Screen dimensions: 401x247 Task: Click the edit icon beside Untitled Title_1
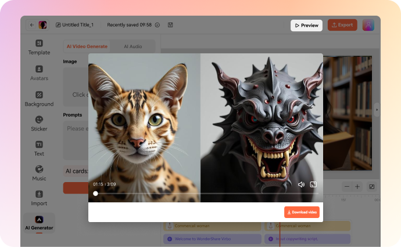(58, 25)
